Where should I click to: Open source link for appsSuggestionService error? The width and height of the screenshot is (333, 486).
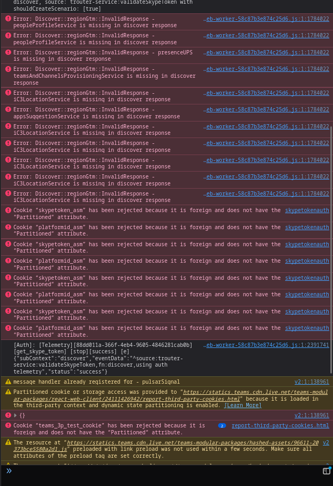(266, 109)
